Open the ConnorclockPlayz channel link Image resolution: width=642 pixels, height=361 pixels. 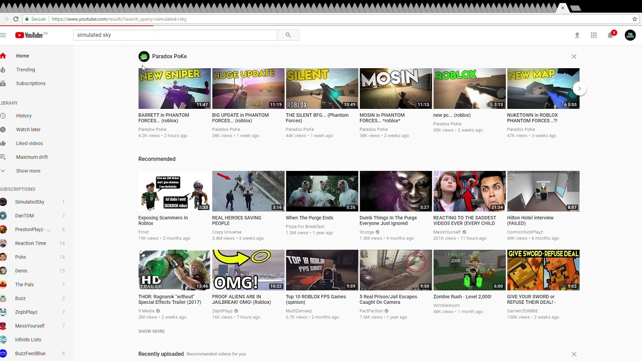coord(525,232)
